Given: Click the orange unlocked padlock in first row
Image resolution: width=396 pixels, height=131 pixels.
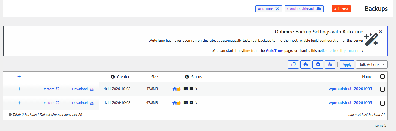Looking at the screenshot, I should (179, 89).
